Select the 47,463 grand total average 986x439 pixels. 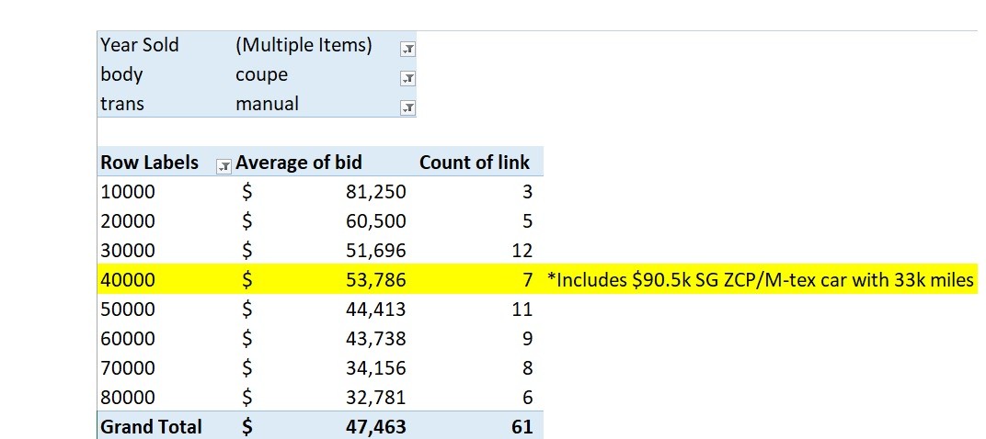(x=375, y=427)
